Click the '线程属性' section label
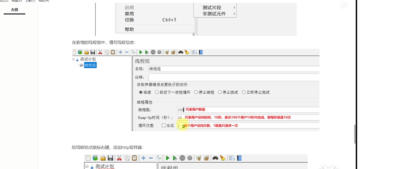 coord(145,102)
